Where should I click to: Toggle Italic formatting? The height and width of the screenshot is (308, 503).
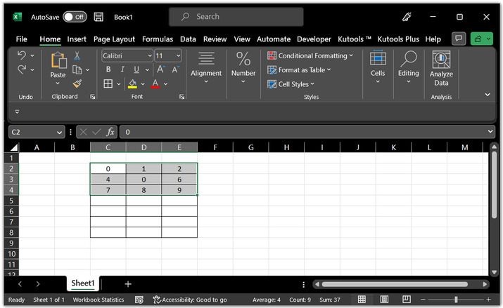122,69
